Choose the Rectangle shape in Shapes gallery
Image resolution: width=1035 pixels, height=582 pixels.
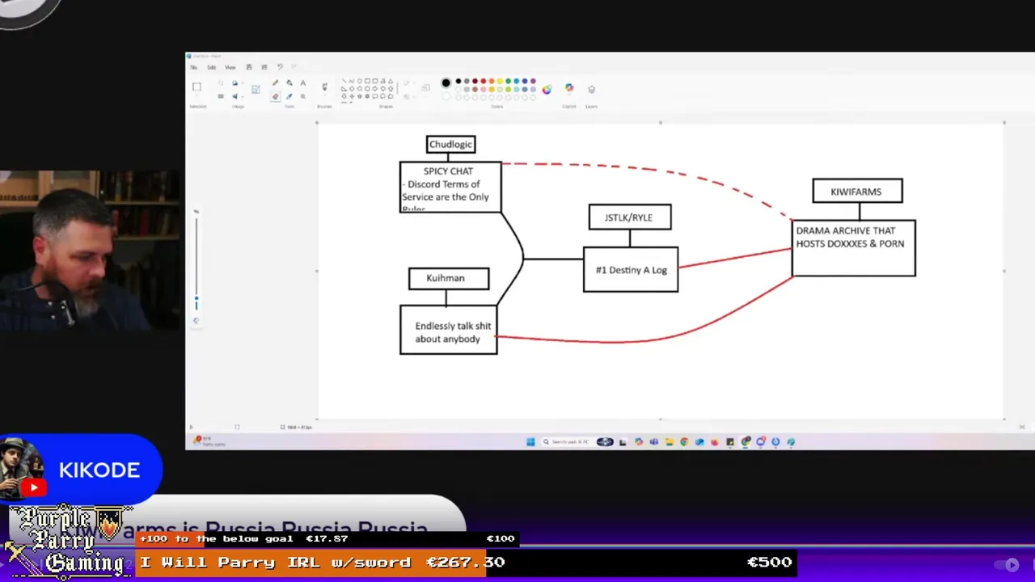click(x=367, y=81)
